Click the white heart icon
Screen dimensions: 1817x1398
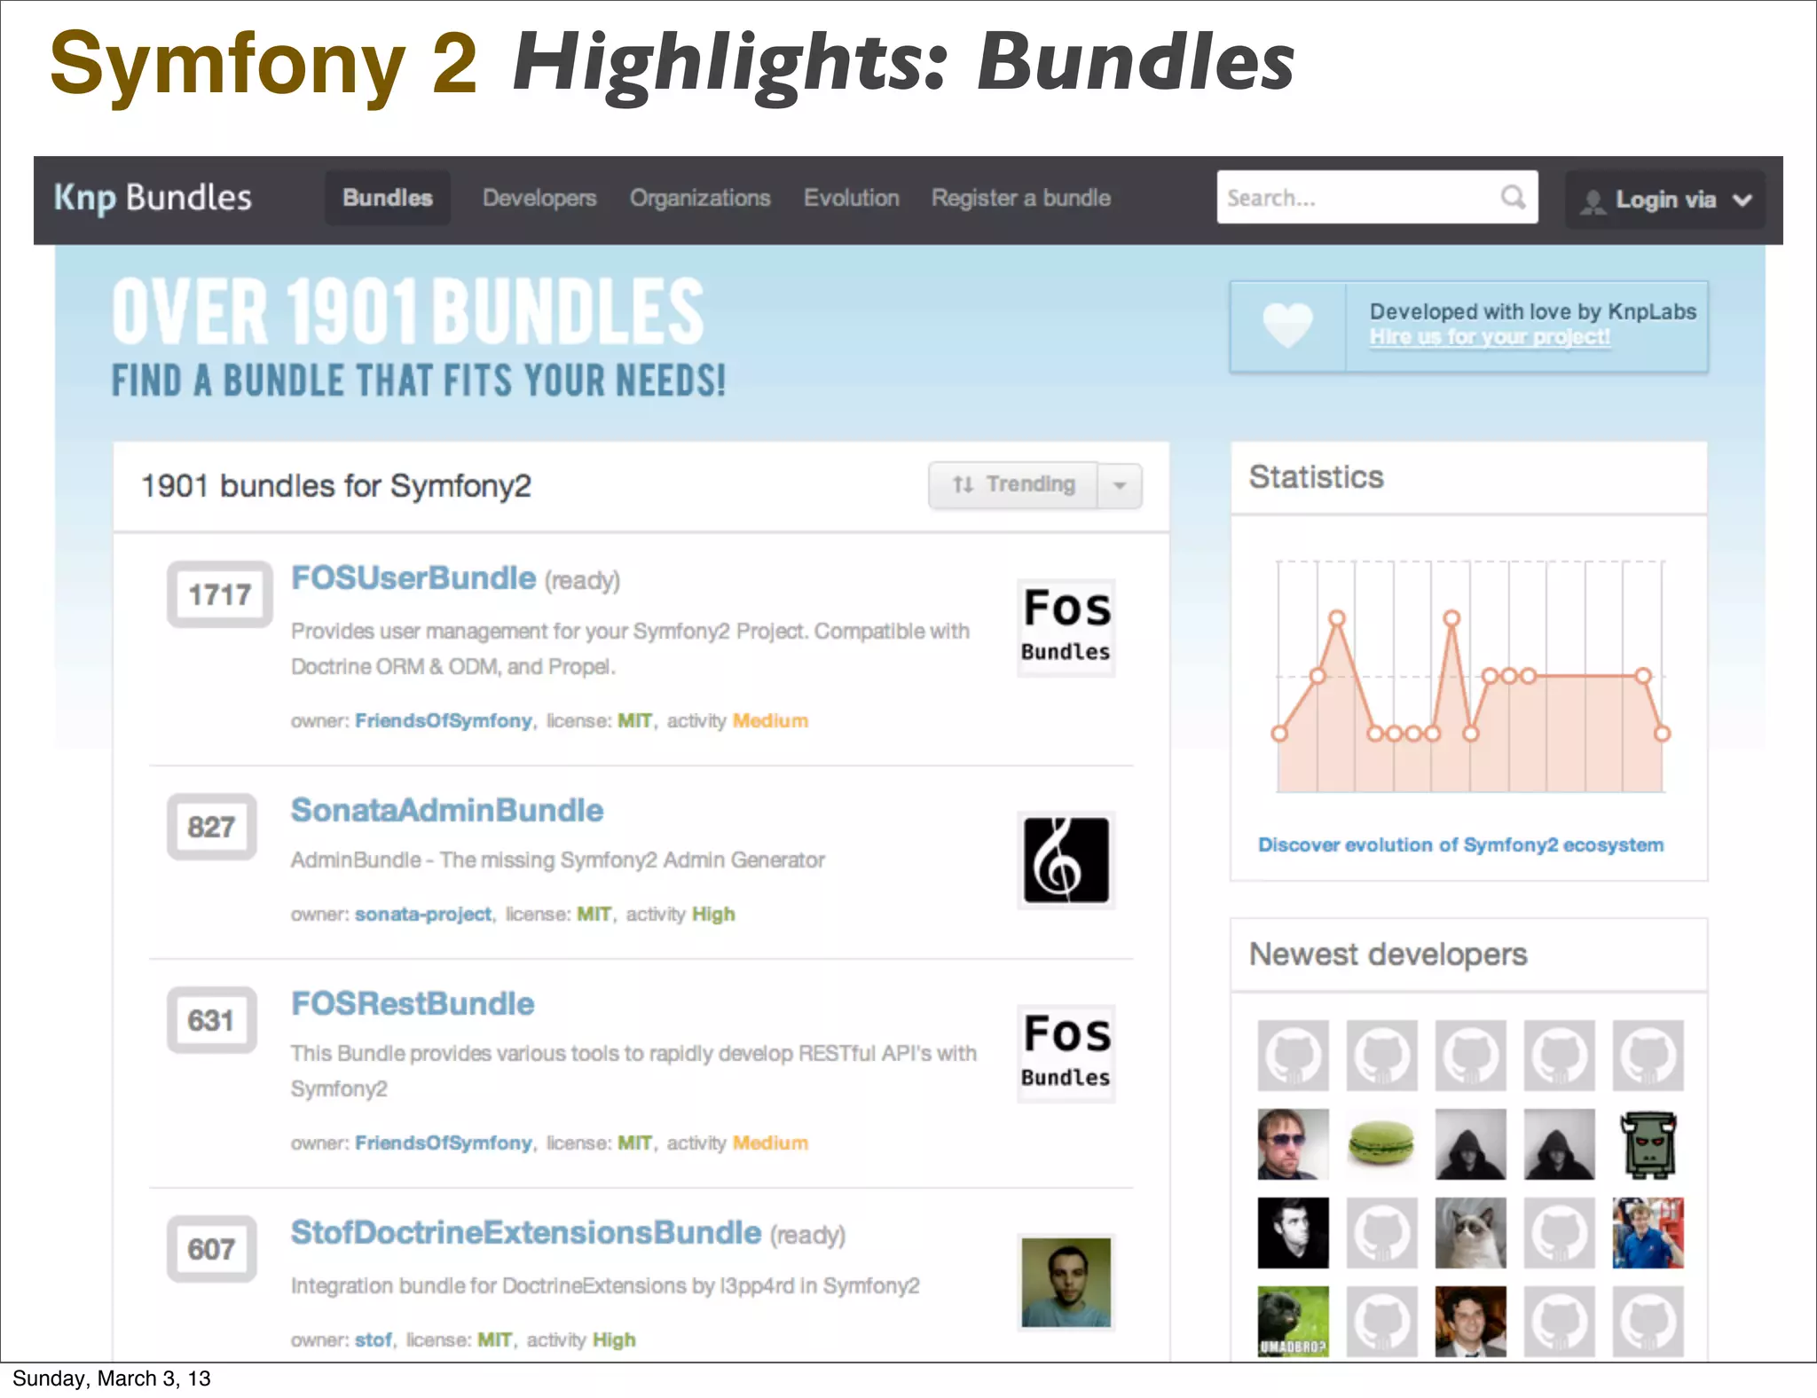click(x=1287, y=326)
